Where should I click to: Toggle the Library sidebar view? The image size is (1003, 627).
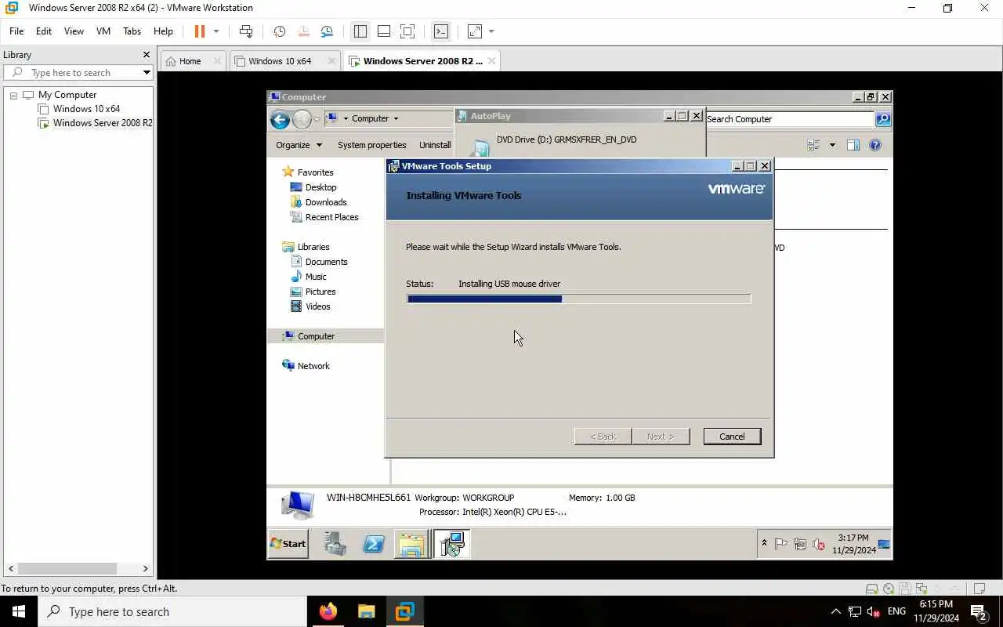tap(360, 31)
